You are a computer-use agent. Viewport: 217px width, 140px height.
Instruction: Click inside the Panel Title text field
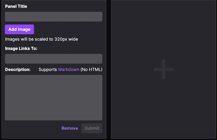tap(54, 17)
